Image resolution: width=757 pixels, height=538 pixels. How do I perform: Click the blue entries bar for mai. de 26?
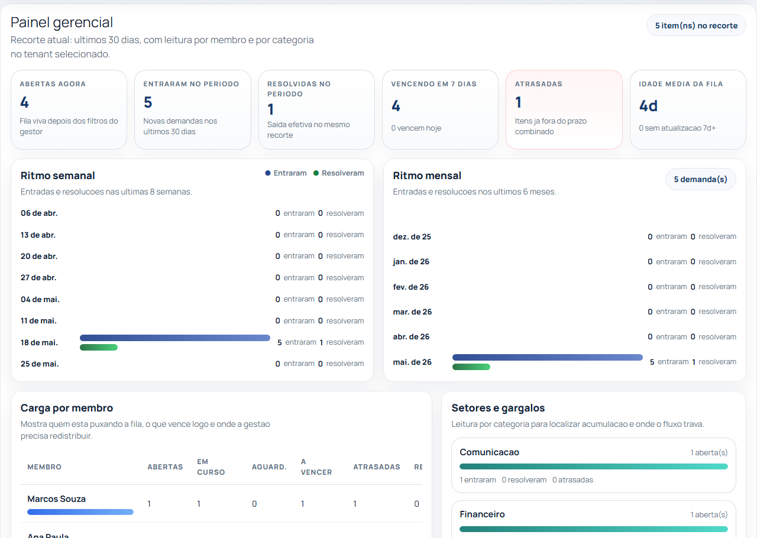point(548,357)
